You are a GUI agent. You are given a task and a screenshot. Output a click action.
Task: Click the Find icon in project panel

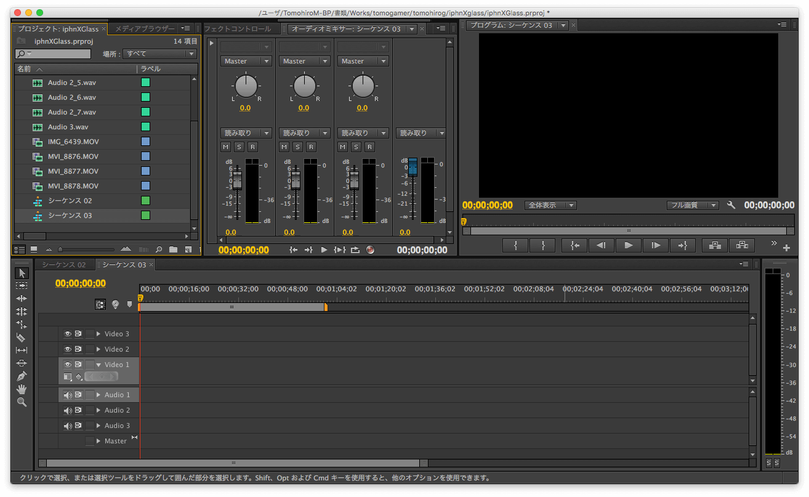[159, 249]
